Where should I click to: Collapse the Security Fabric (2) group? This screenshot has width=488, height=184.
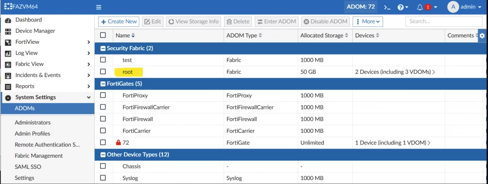pos(102,48)
